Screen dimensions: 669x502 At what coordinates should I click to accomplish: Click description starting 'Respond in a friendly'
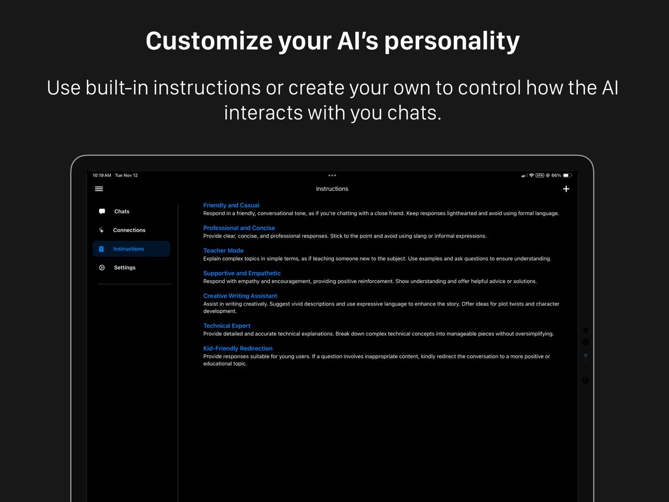[x=381, y=213]
